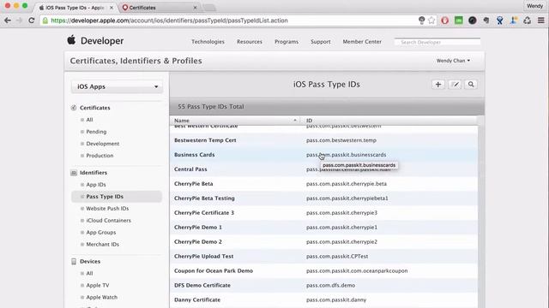Click the recycle-arrows extension icon
The height and width of the screenshot is (308, 549).
pos(528,21)
